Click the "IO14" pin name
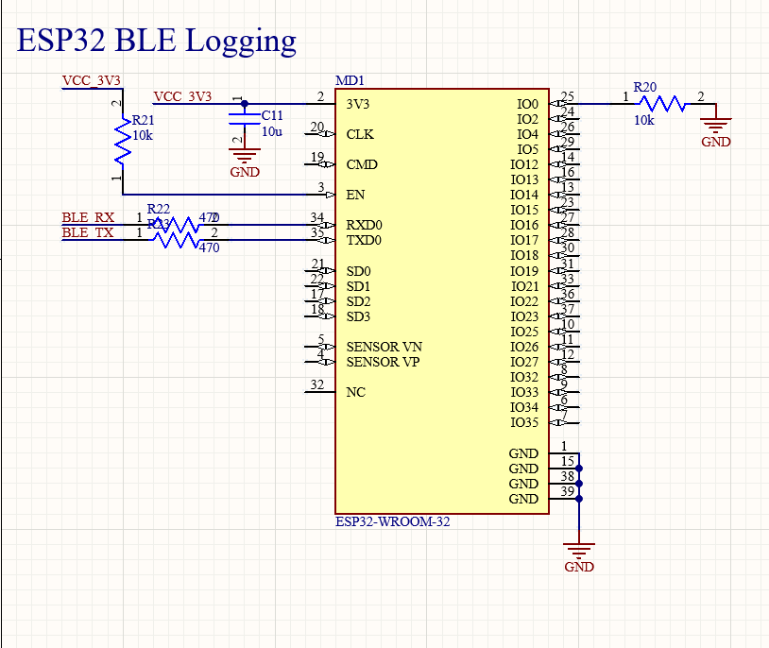Viewport: 769px width, 648px height. click(x=524, y=195)
